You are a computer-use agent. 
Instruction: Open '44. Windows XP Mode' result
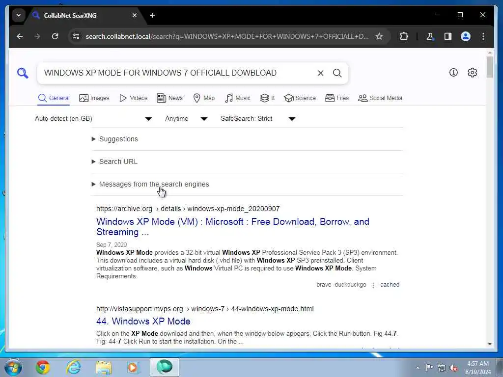coord(143,321)
